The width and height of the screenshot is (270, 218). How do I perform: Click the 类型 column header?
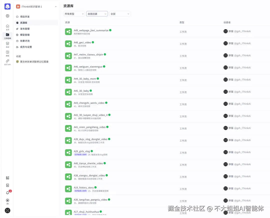click(x=182, y=22)
